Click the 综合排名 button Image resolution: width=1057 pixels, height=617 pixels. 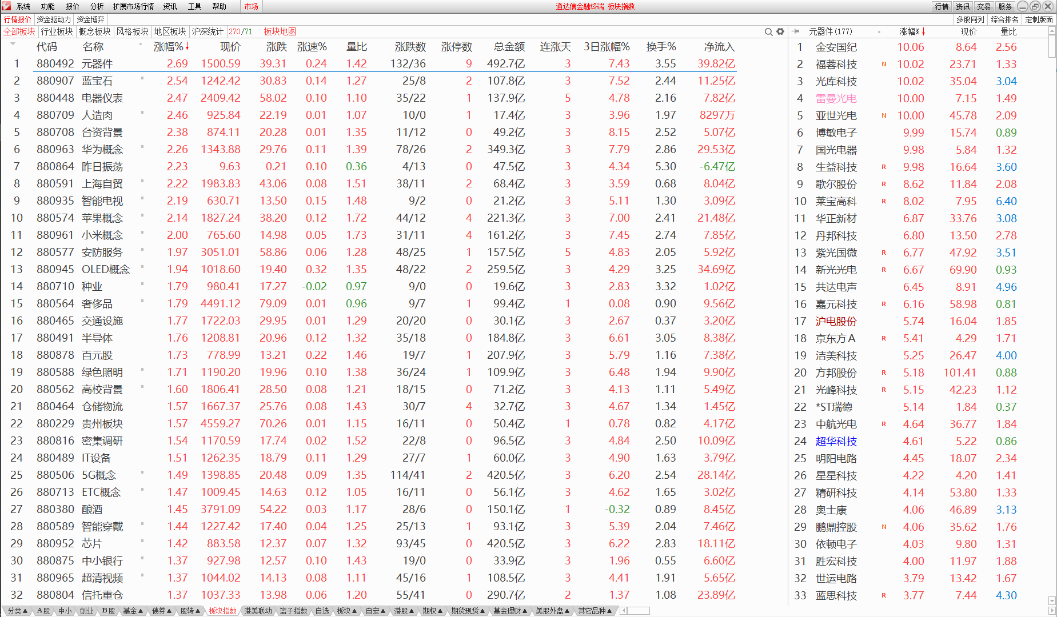(1005, 19)
